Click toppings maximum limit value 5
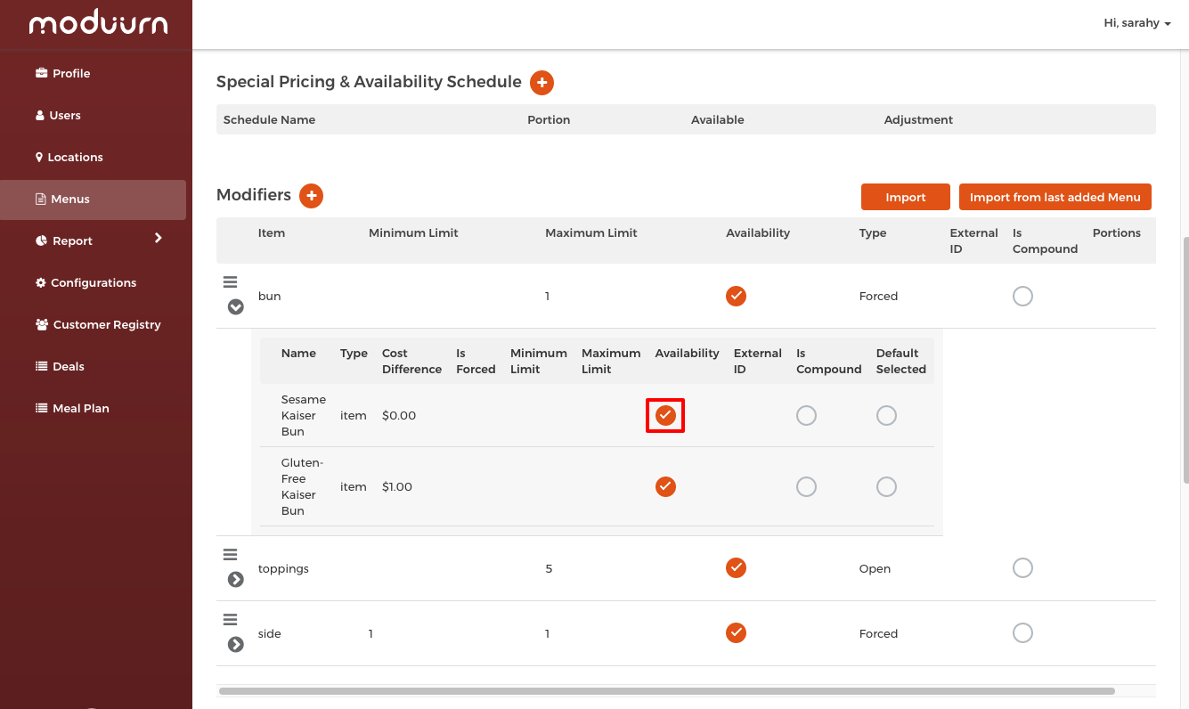 pyautogui.click(x=549, y=568)
